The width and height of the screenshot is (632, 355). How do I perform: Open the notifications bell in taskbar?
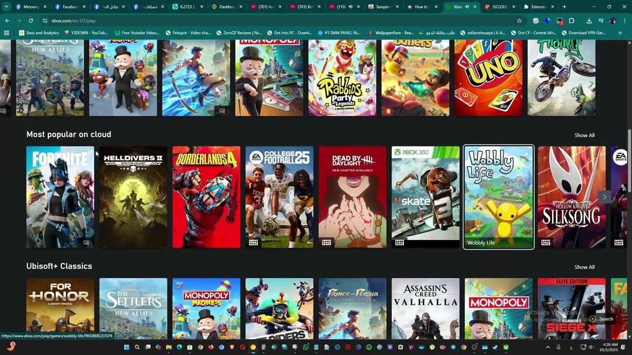[623, 347]
